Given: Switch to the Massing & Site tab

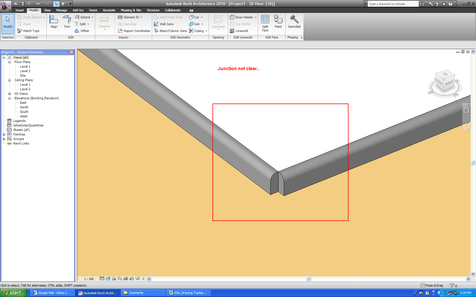Looking at the screenshot, I should click(131, 10).
